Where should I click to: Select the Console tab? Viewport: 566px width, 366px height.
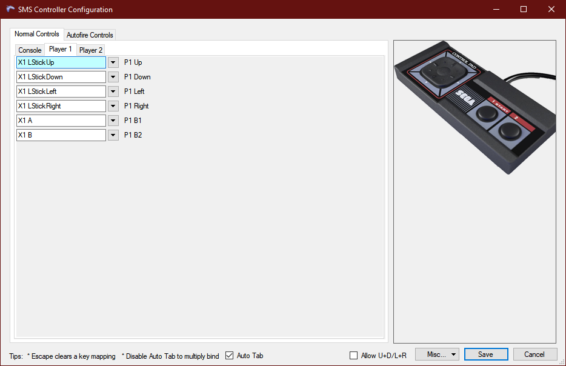(30, 50)
